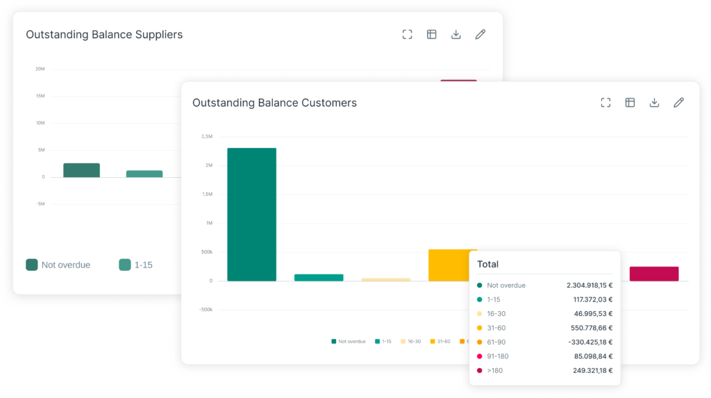Click the Not overdue bar in Customers chart
Viewport: 711px width, 398px height.
pyautogui.click(x=251, y=214)
